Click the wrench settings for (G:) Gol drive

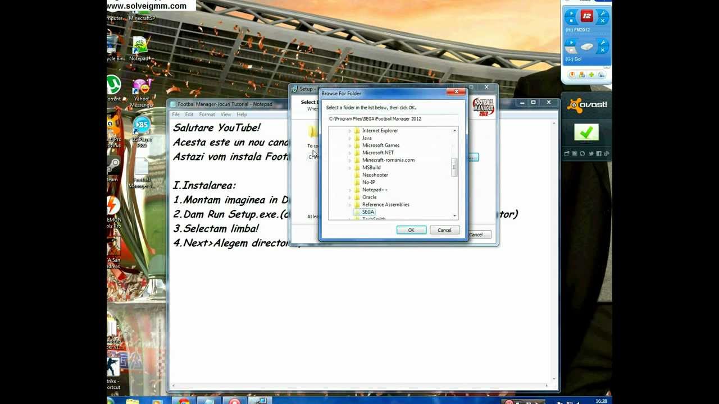[x=603, y=43]
